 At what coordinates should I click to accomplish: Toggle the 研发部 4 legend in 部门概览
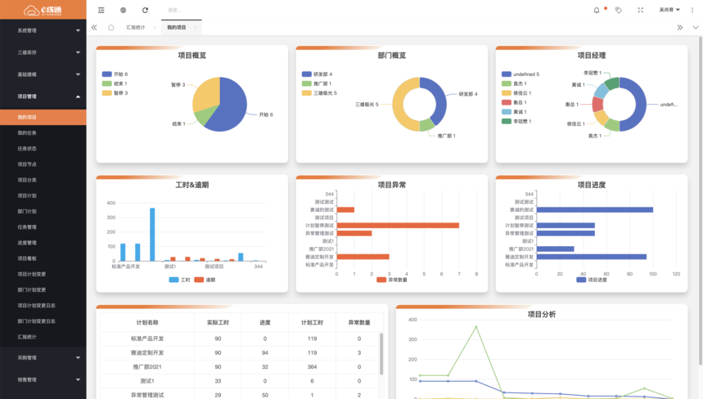tap(317, 74)
